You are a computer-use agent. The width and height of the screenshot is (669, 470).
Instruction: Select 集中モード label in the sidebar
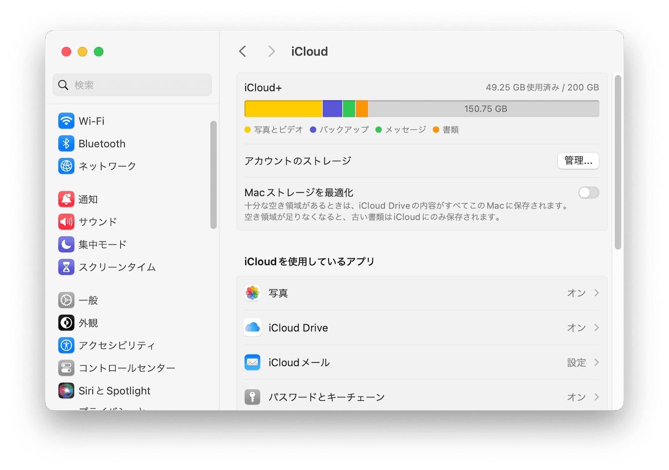coord(102,244)
